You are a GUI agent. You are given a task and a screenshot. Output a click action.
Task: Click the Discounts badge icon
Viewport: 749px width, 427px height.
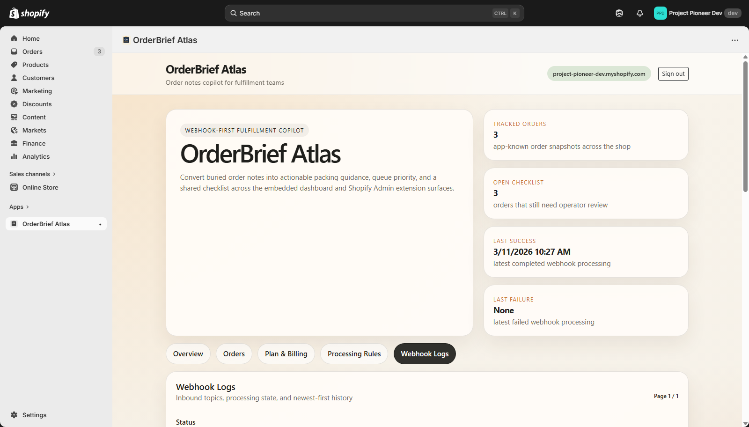[x=14, y=104]
